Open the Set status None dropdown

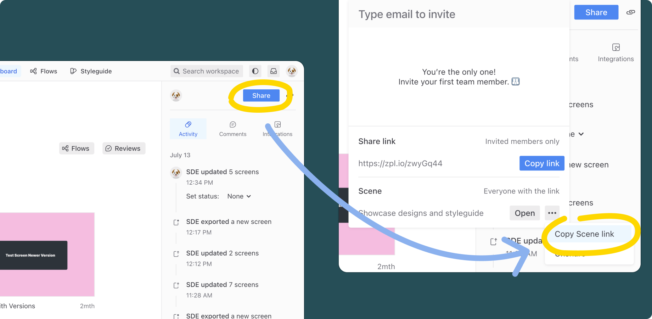coord(239,196)
